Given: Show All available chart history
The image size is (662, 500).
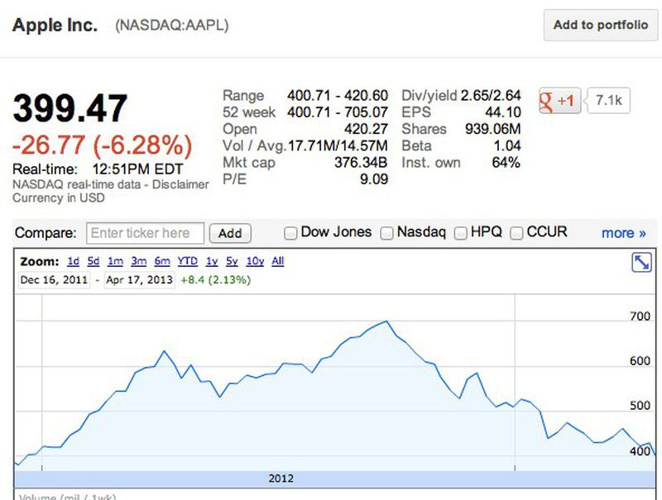Looking at the screenshot, I should (276, 260).
